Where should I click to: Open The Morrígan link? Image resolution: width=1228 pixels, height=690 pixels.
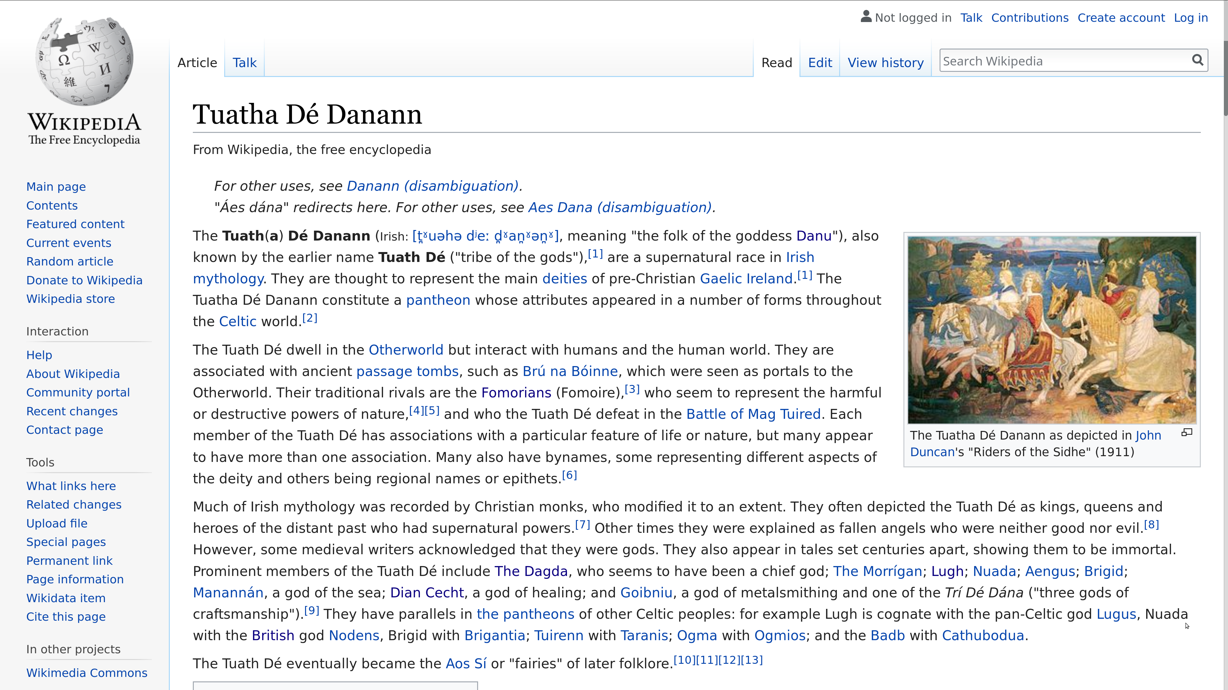pyautogui.click(x=878, y=571)
